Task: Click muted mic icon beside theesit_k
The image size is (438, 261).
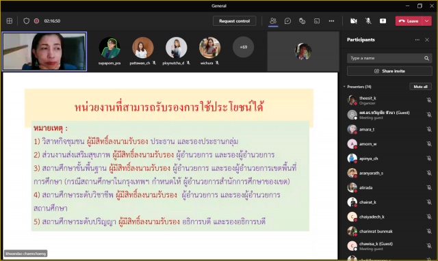Action: pos(429,100)
